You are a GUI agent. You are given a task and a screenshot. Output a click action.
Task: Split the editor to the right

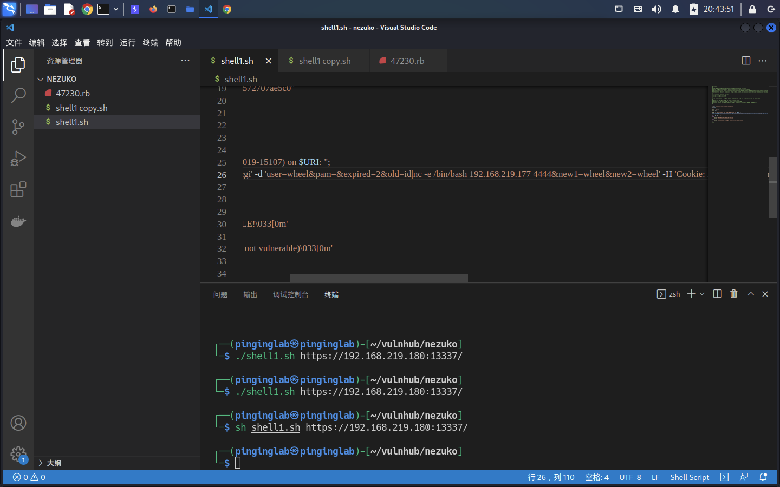coord(746,61)
